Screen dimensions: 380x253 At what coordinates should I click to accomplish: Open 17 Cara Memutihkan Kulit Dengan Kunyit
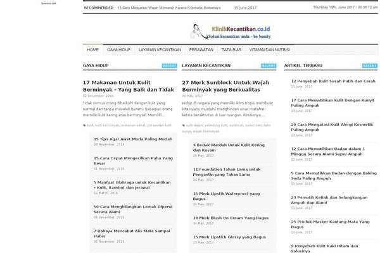(332, 103)
